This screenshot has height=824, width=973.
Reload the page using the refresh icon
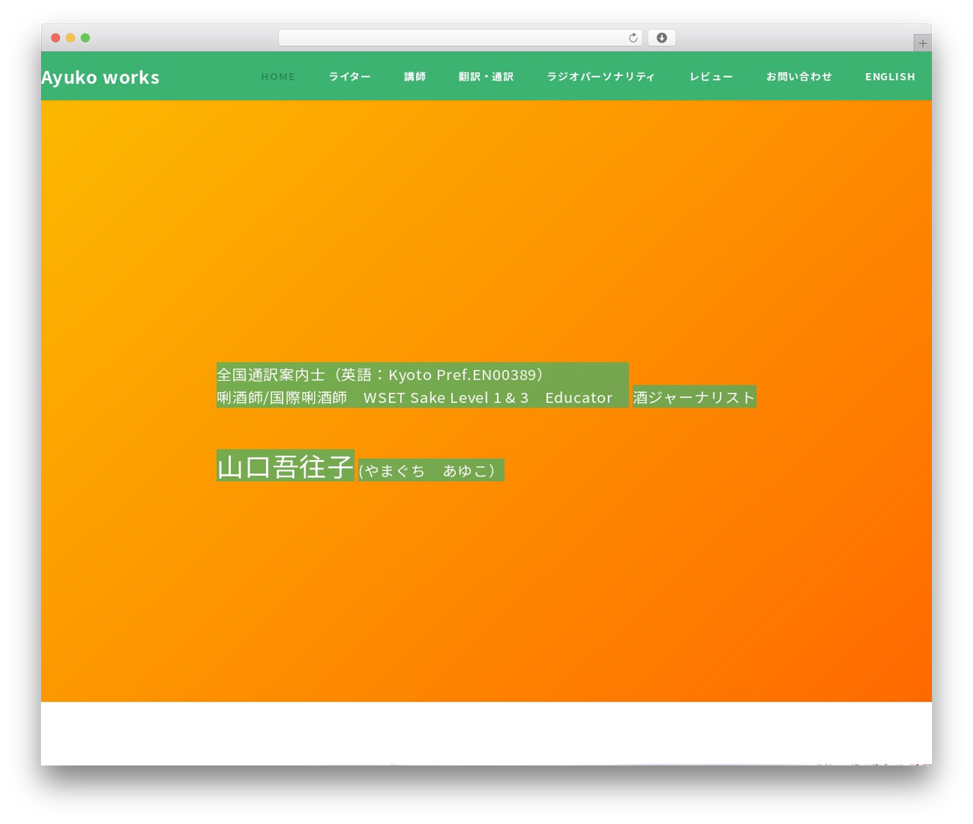(x=633, y=38)
